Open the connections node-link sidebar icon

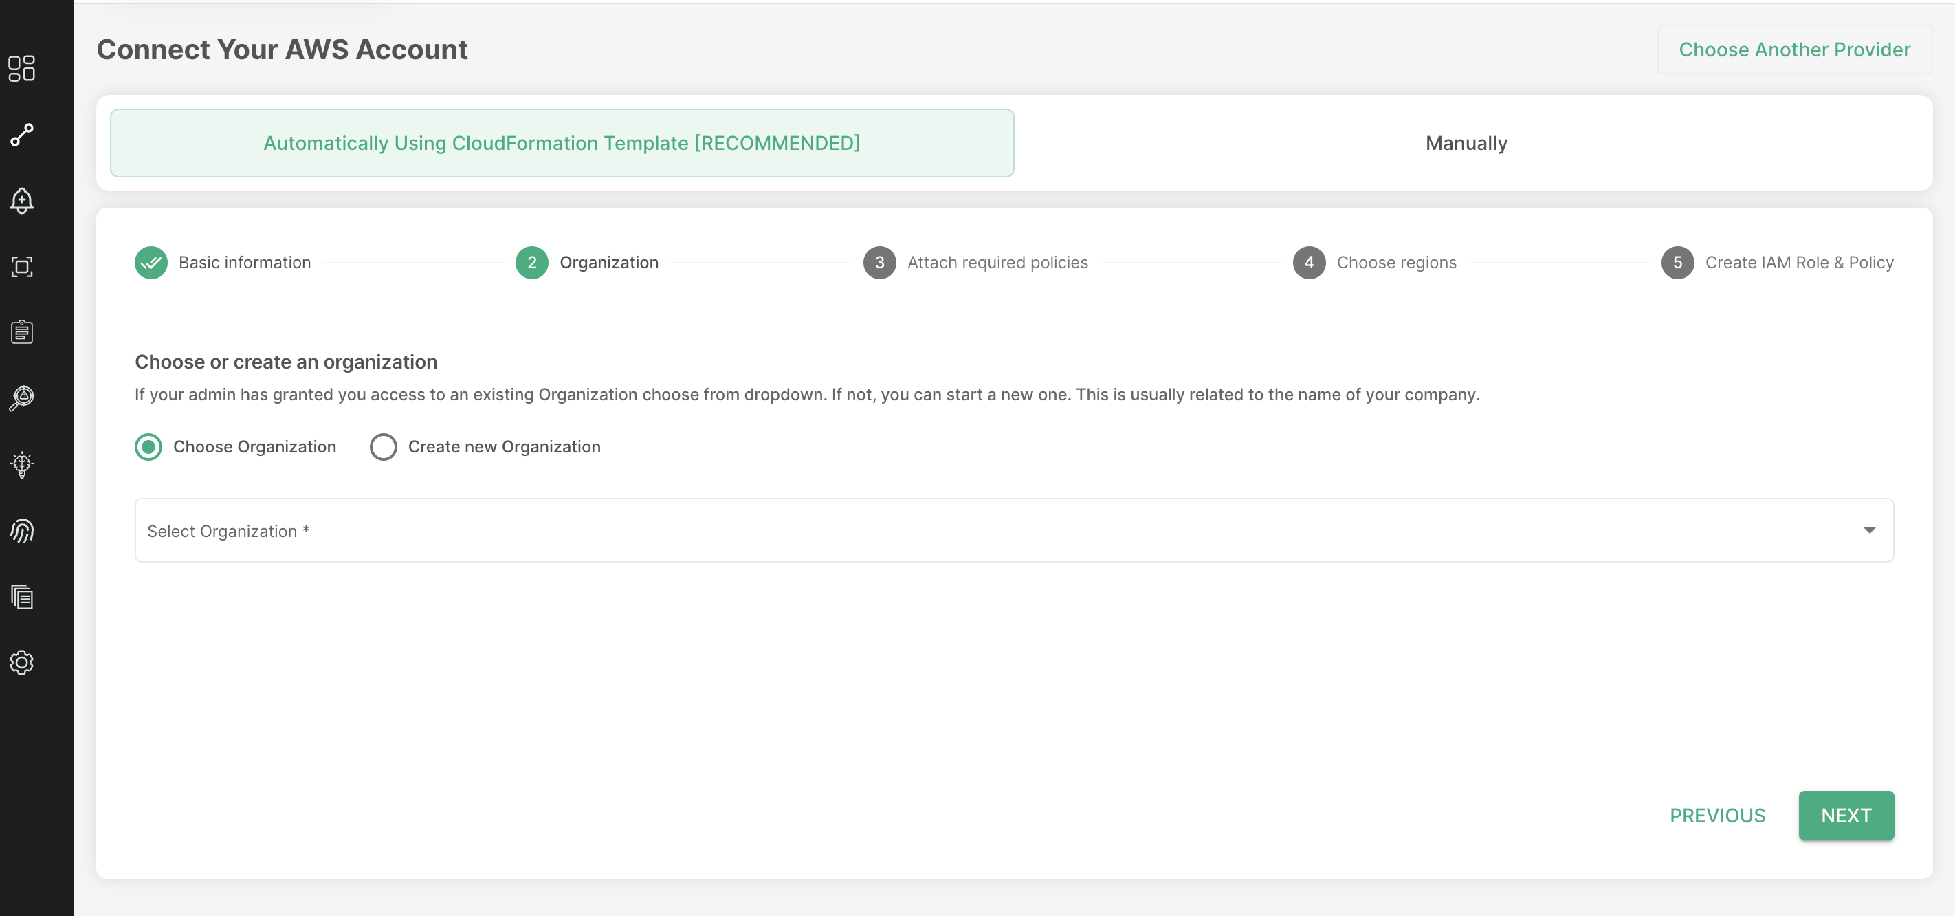click(x=22, y=134)
